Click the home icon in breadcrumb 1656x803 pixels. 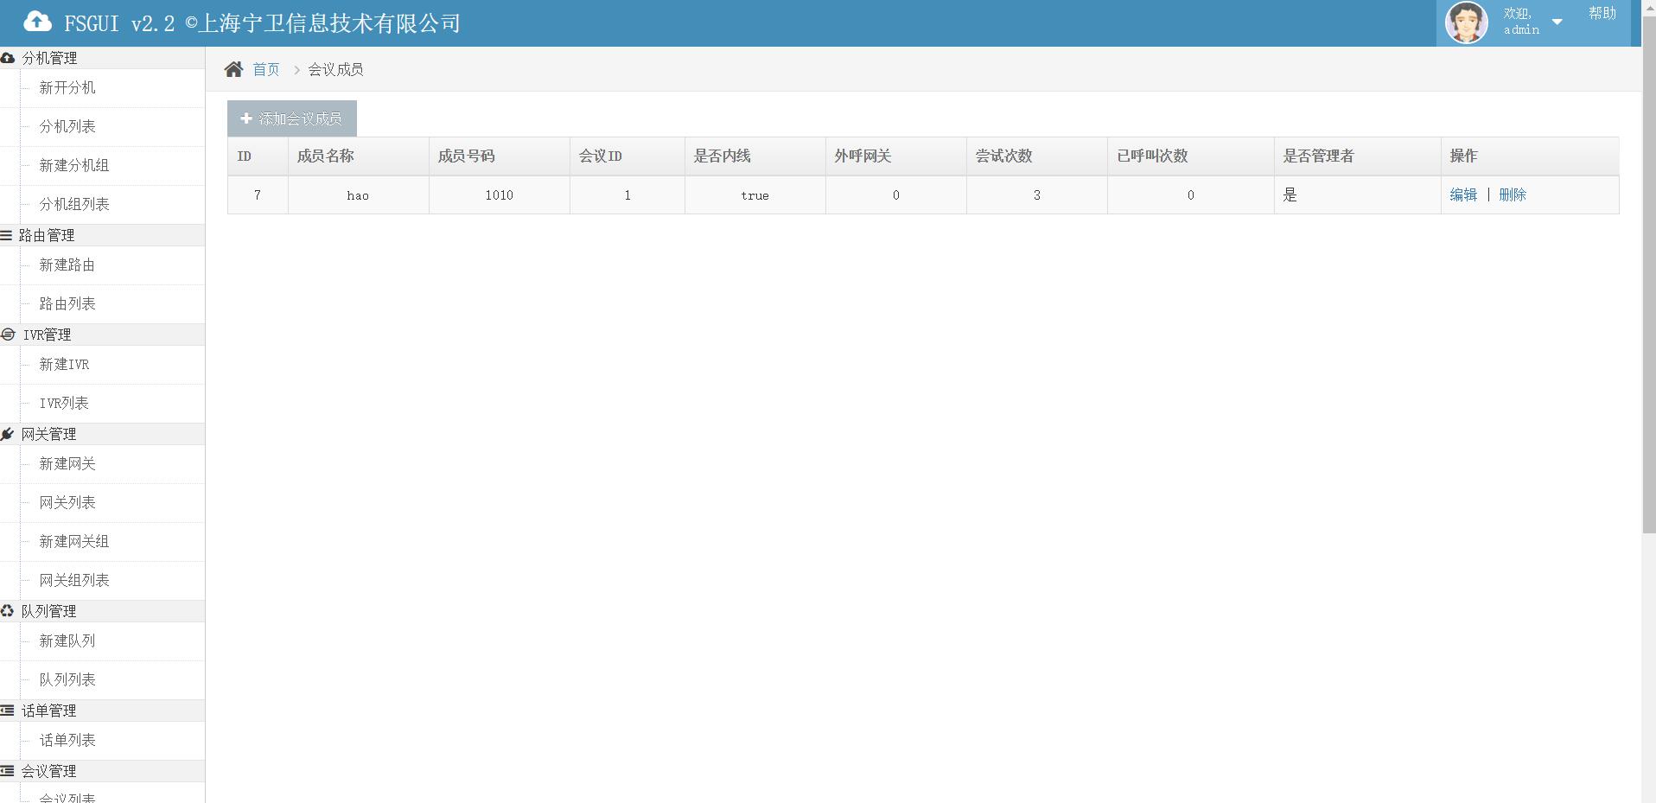coord(233,69)
